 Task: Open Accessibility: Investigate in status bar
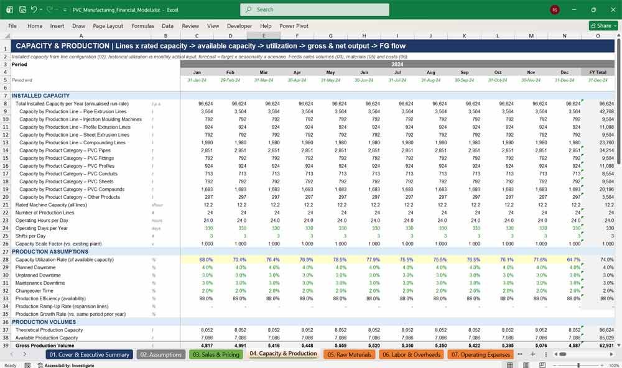(x=66, y=366)
